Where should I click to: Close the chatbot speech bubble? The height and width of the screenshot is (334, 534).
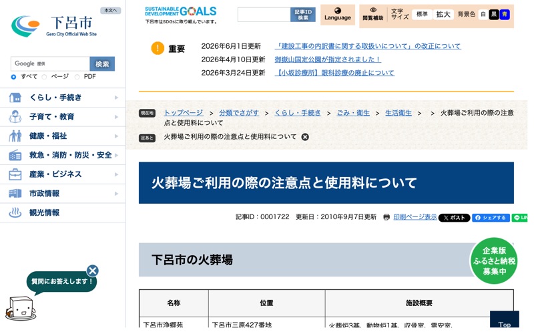[92, 271]
